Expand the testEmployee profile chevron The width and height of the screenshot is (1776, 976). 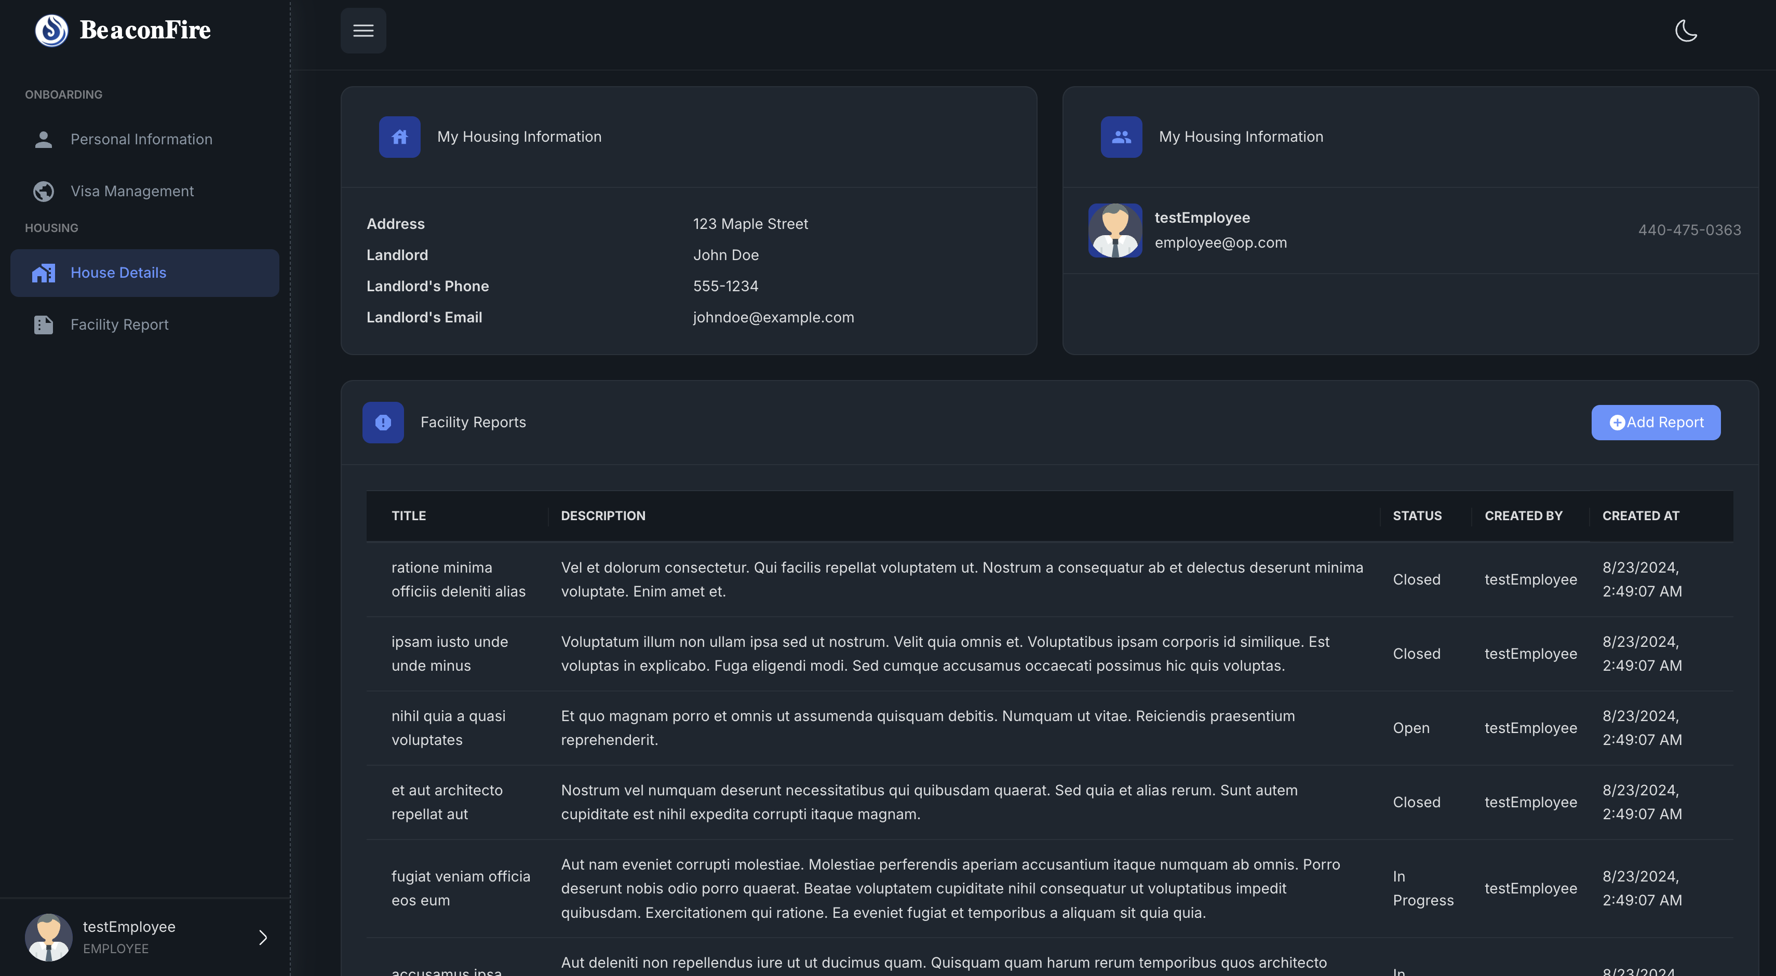(x=263, y=938)
